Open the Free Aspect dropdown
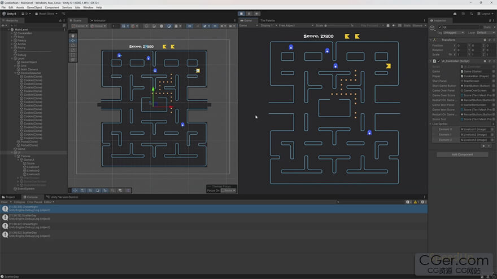This screenshot has width=497, height=279. pos(289,25)
